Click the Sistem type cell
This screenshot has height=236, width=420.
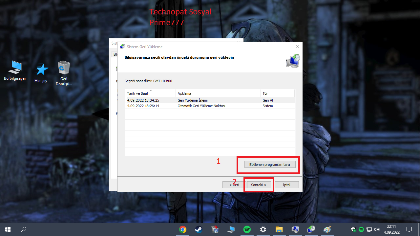click(x=268, y=106)
